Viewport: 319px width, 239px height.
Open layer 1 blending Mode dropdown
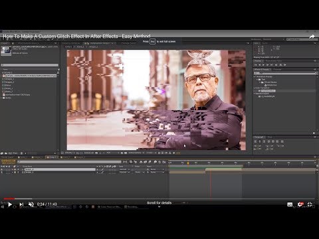(124, 169)
